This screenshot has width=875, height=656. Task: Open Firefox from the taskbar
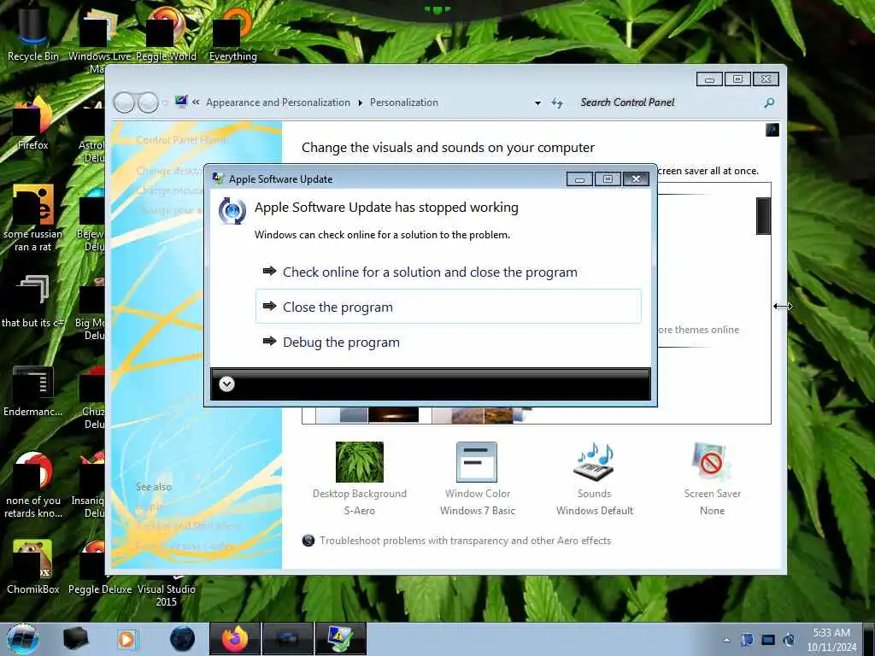pos(234,639)
